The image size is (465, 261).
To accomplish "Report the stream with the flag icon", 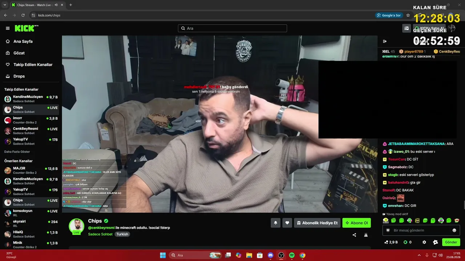I will point(366,235).
